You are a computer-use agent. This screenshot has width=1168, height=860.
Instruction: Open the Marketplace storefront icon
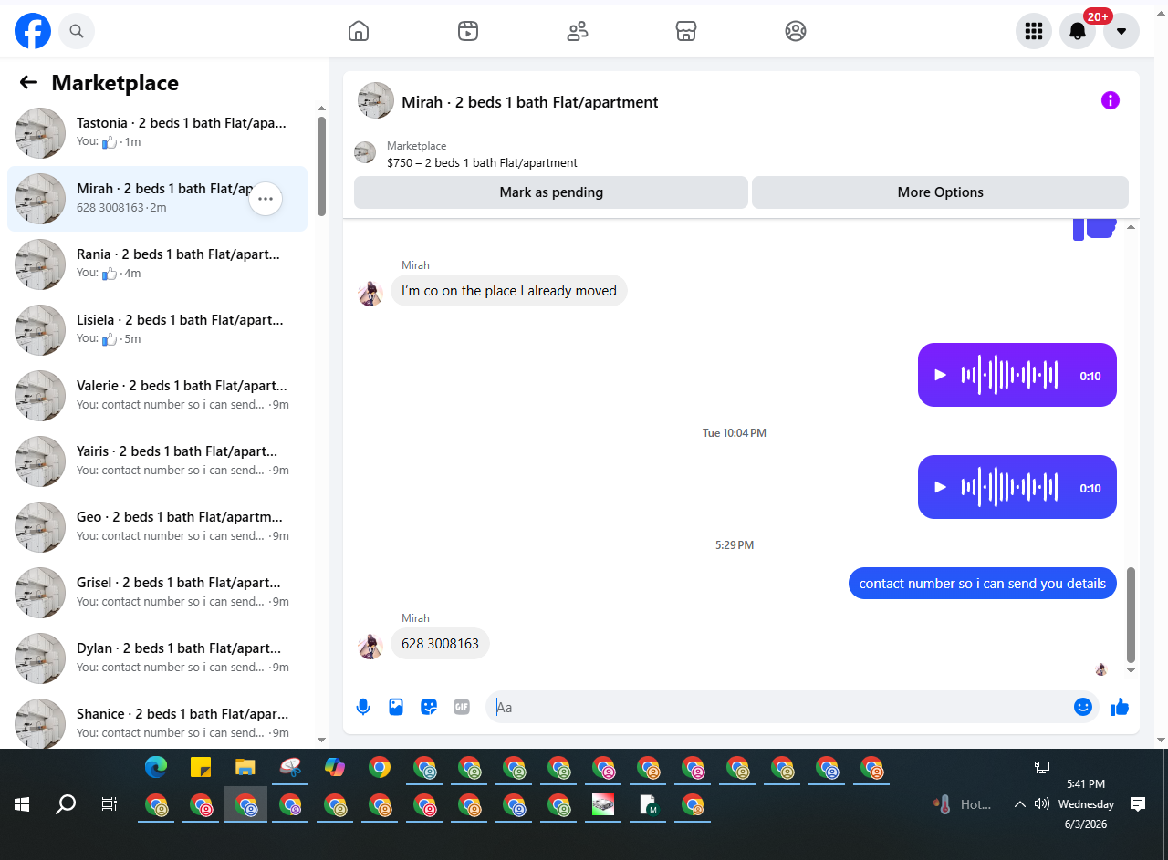(686, 31)
